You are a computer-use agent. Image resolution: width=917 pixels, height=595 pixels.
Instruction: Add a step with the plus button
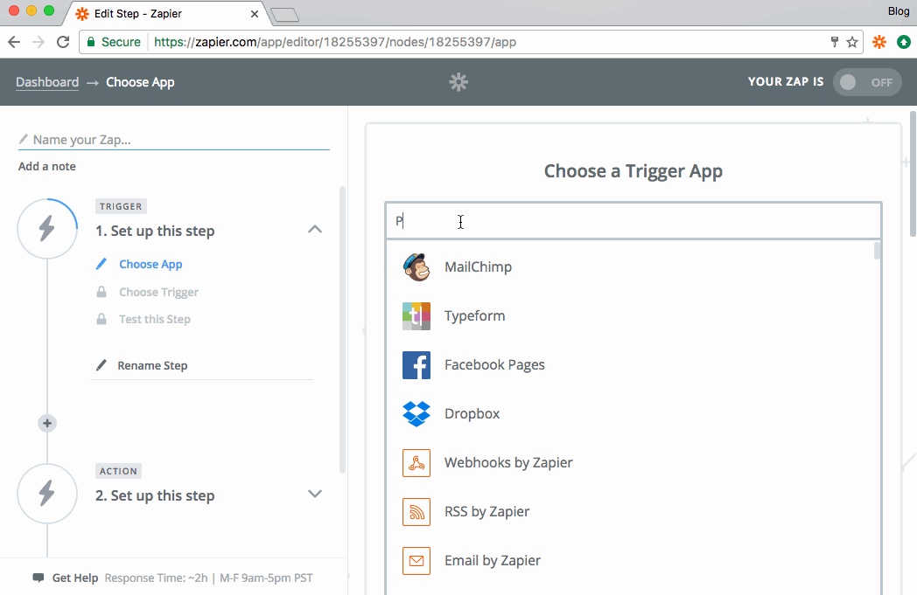click(x=47, y=424)
